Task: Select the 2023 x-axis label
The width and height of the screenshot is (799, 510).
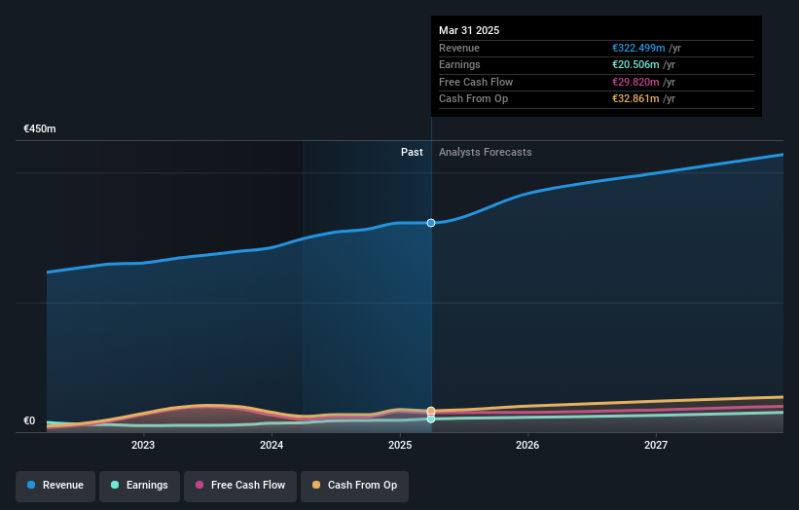Action: [143, 445]
